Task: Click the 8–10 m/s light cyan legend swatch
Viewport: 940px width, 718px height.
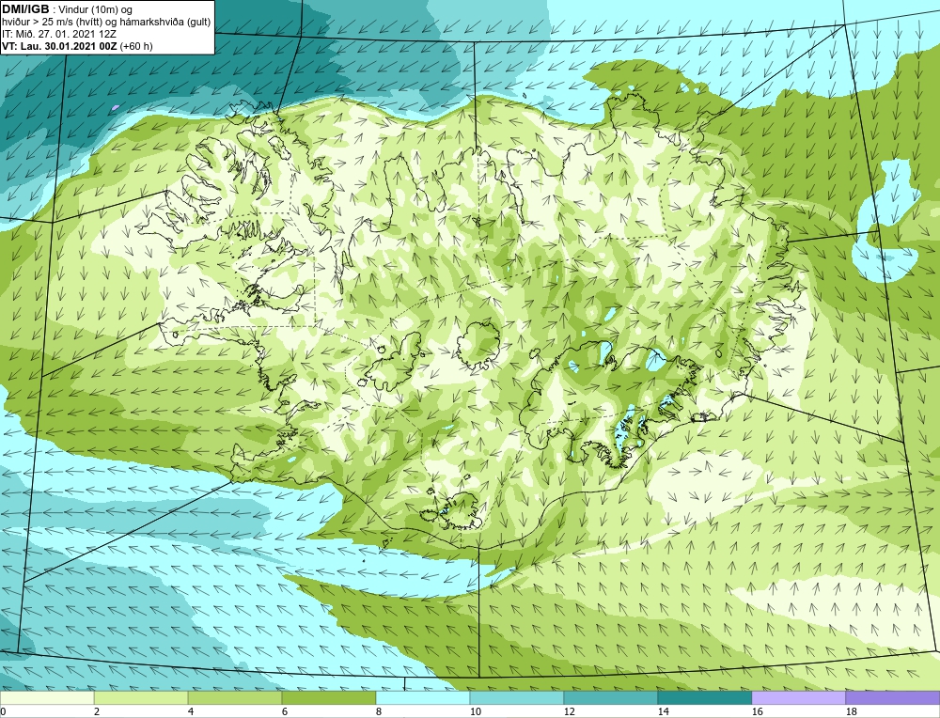Action: [423, 697]
